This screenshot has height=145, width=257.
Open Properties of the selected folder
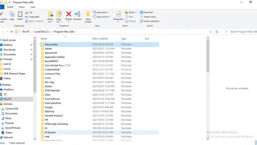click(118, 17)
